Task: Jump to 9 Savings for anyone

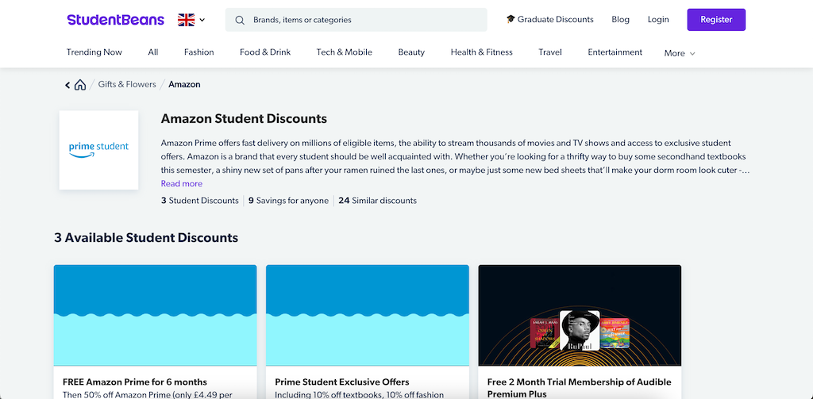Action: coord(288,200)
